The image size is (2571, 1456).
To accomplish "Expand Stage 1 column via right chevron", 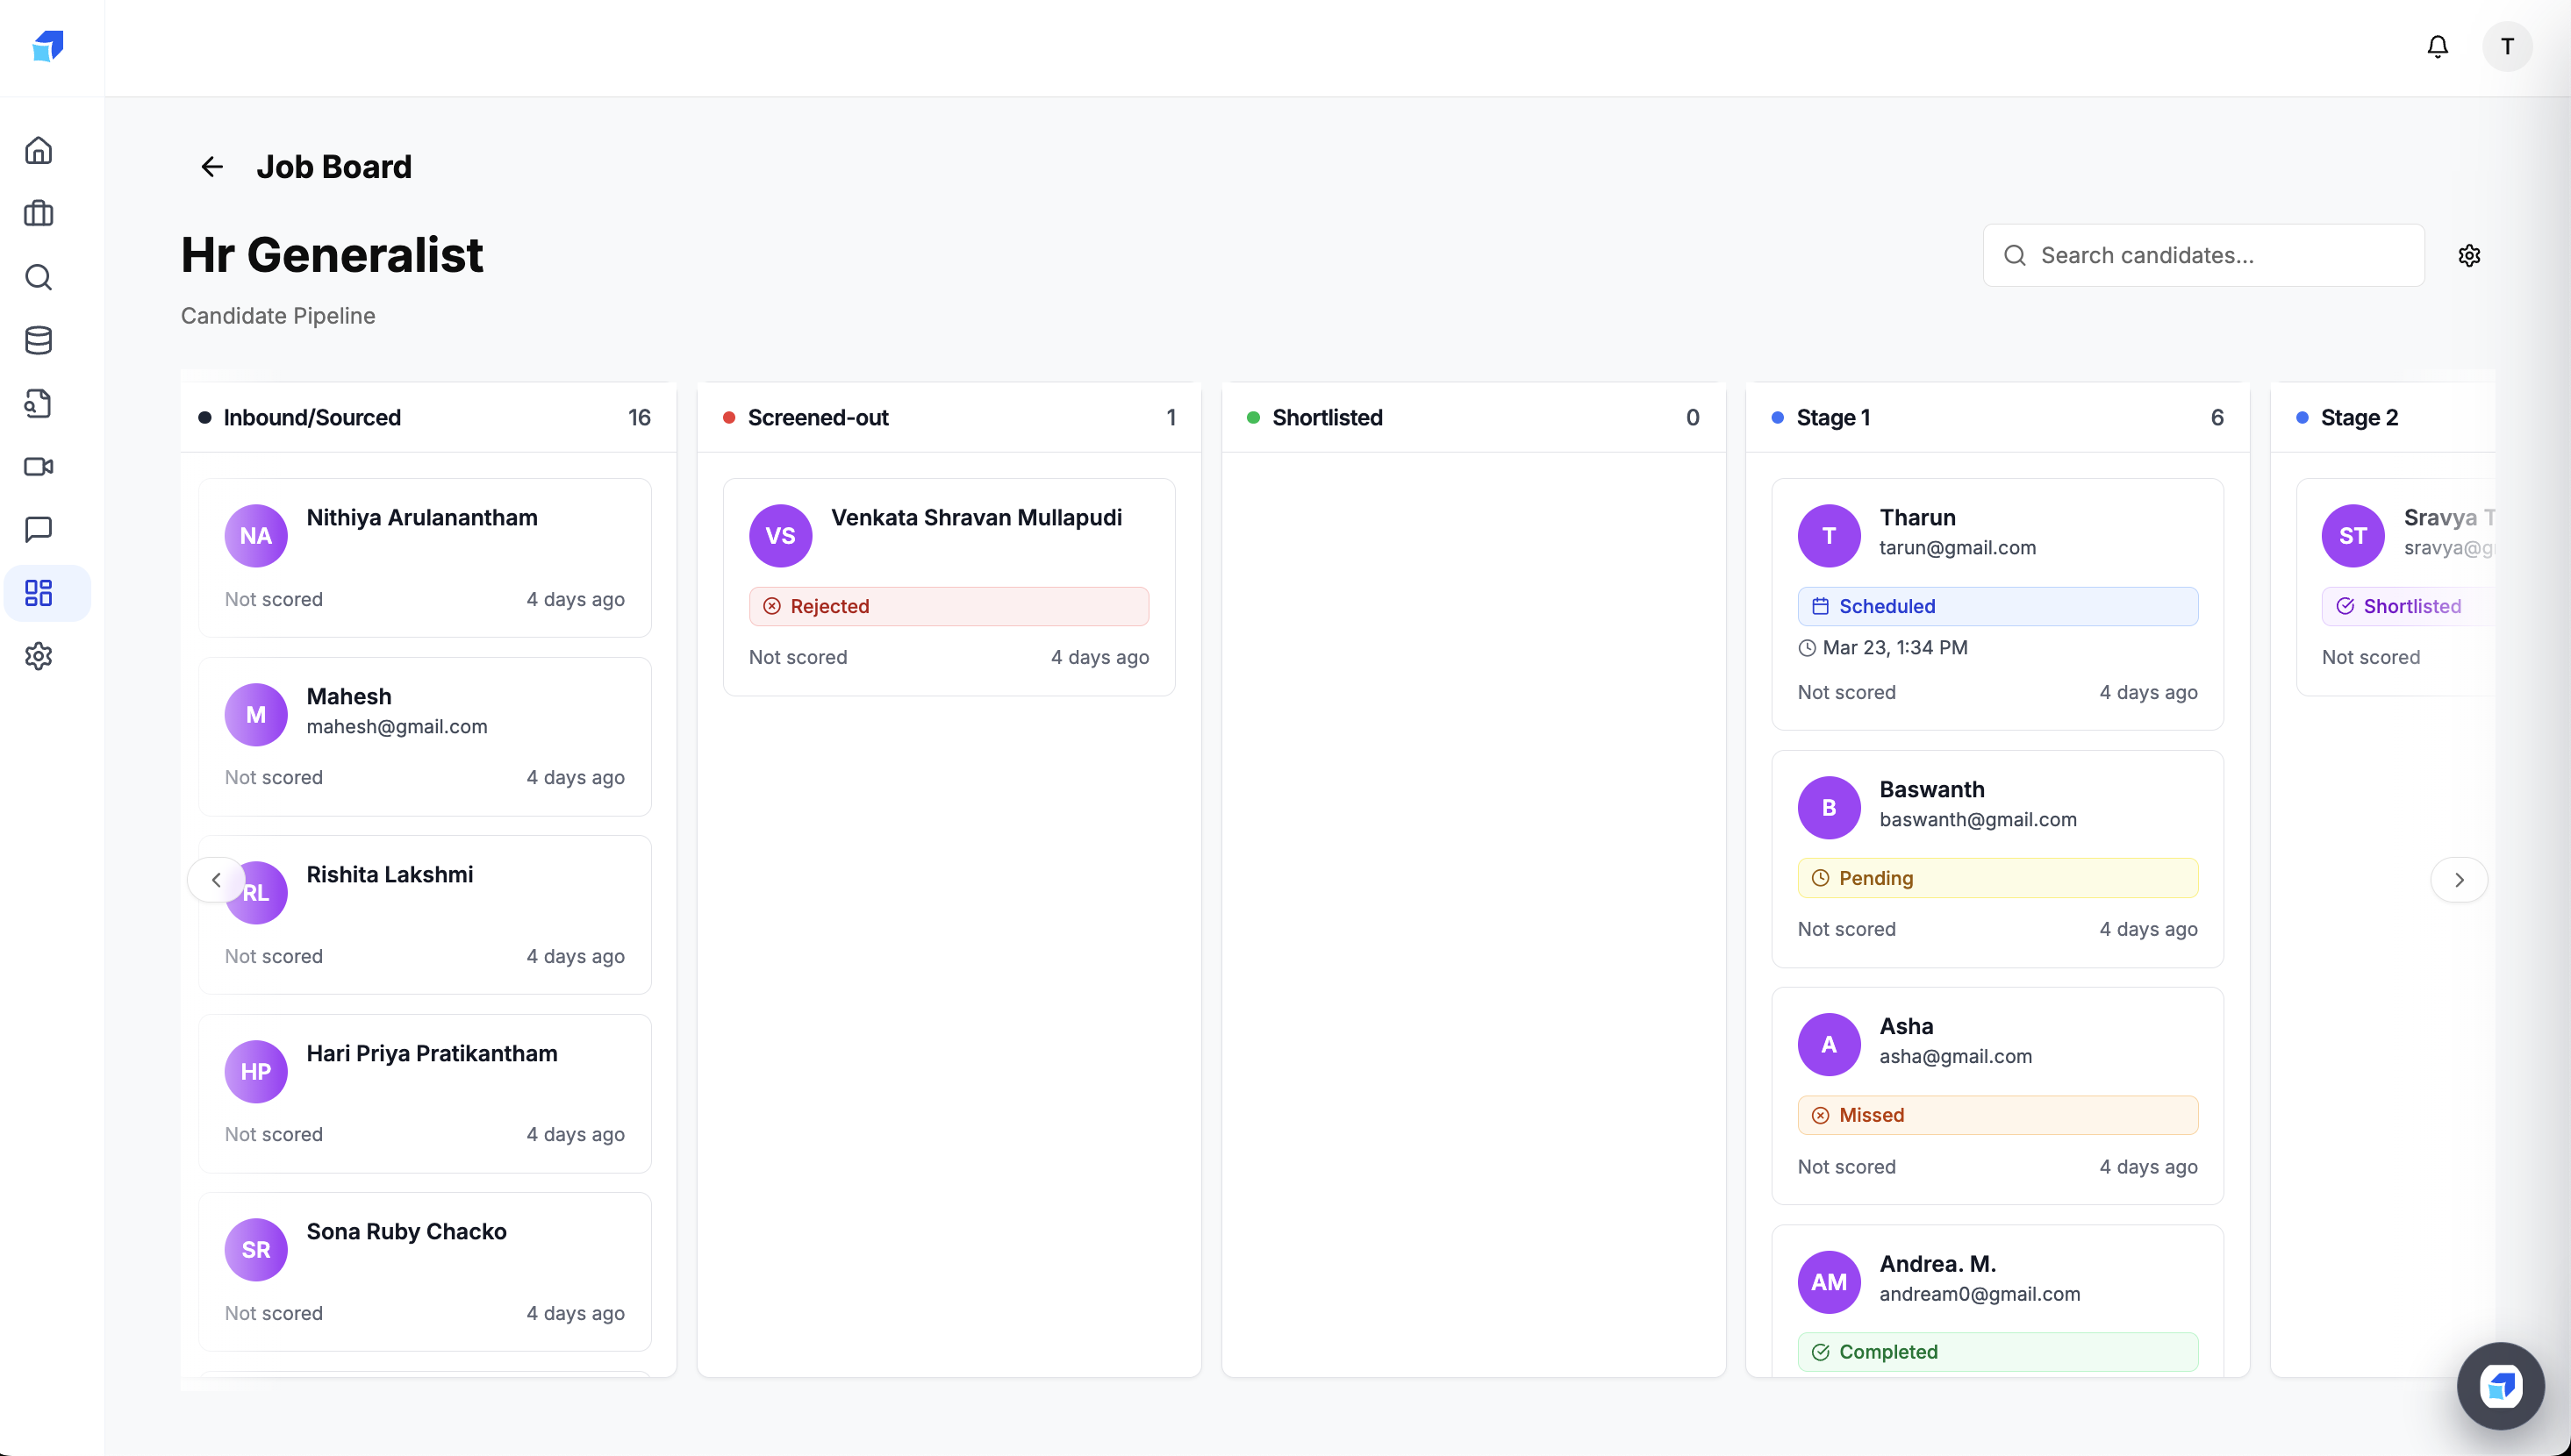I will point(2459,880).
